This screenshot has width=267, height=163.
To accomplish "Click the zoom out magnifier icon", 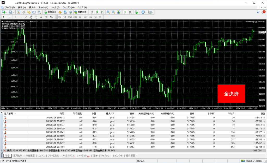I will pyautogui.click(x=113, y=12).
